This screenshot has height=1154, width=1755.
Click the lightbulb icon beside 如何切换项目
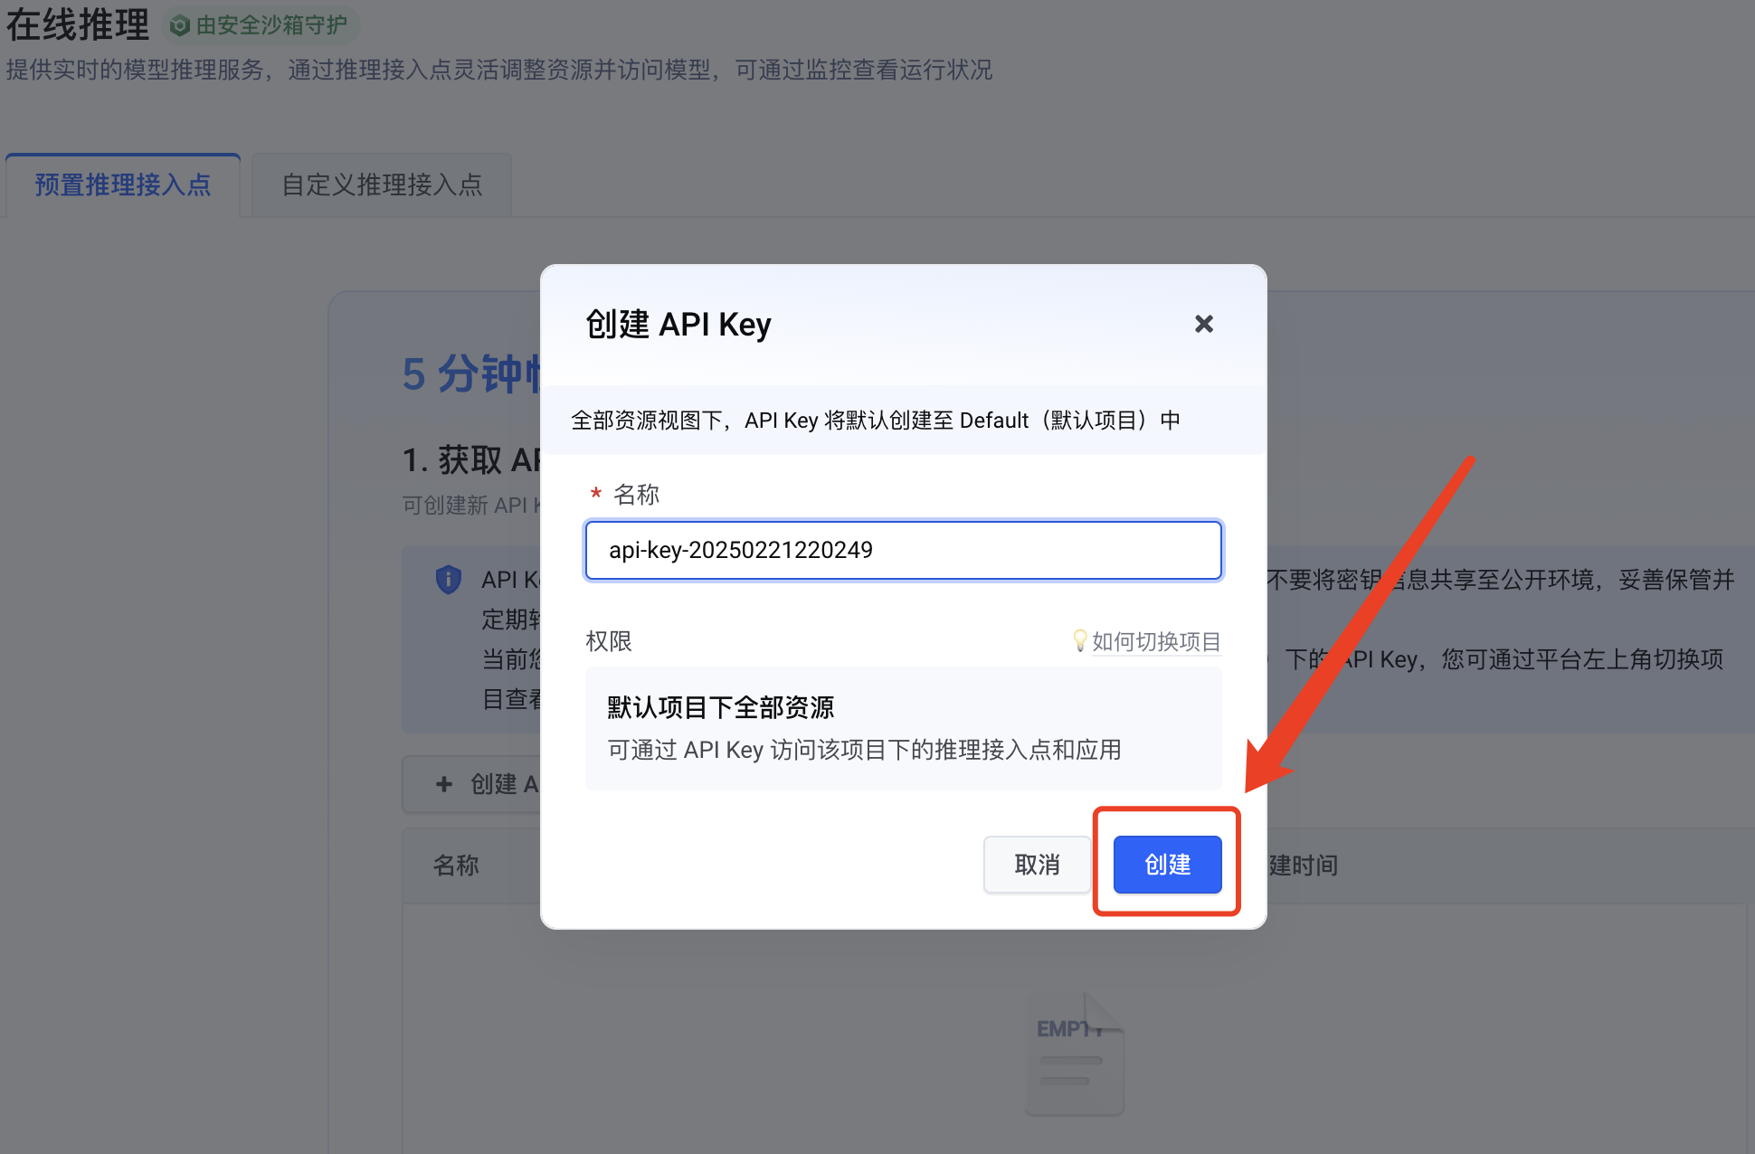(x=1079, y=640)
